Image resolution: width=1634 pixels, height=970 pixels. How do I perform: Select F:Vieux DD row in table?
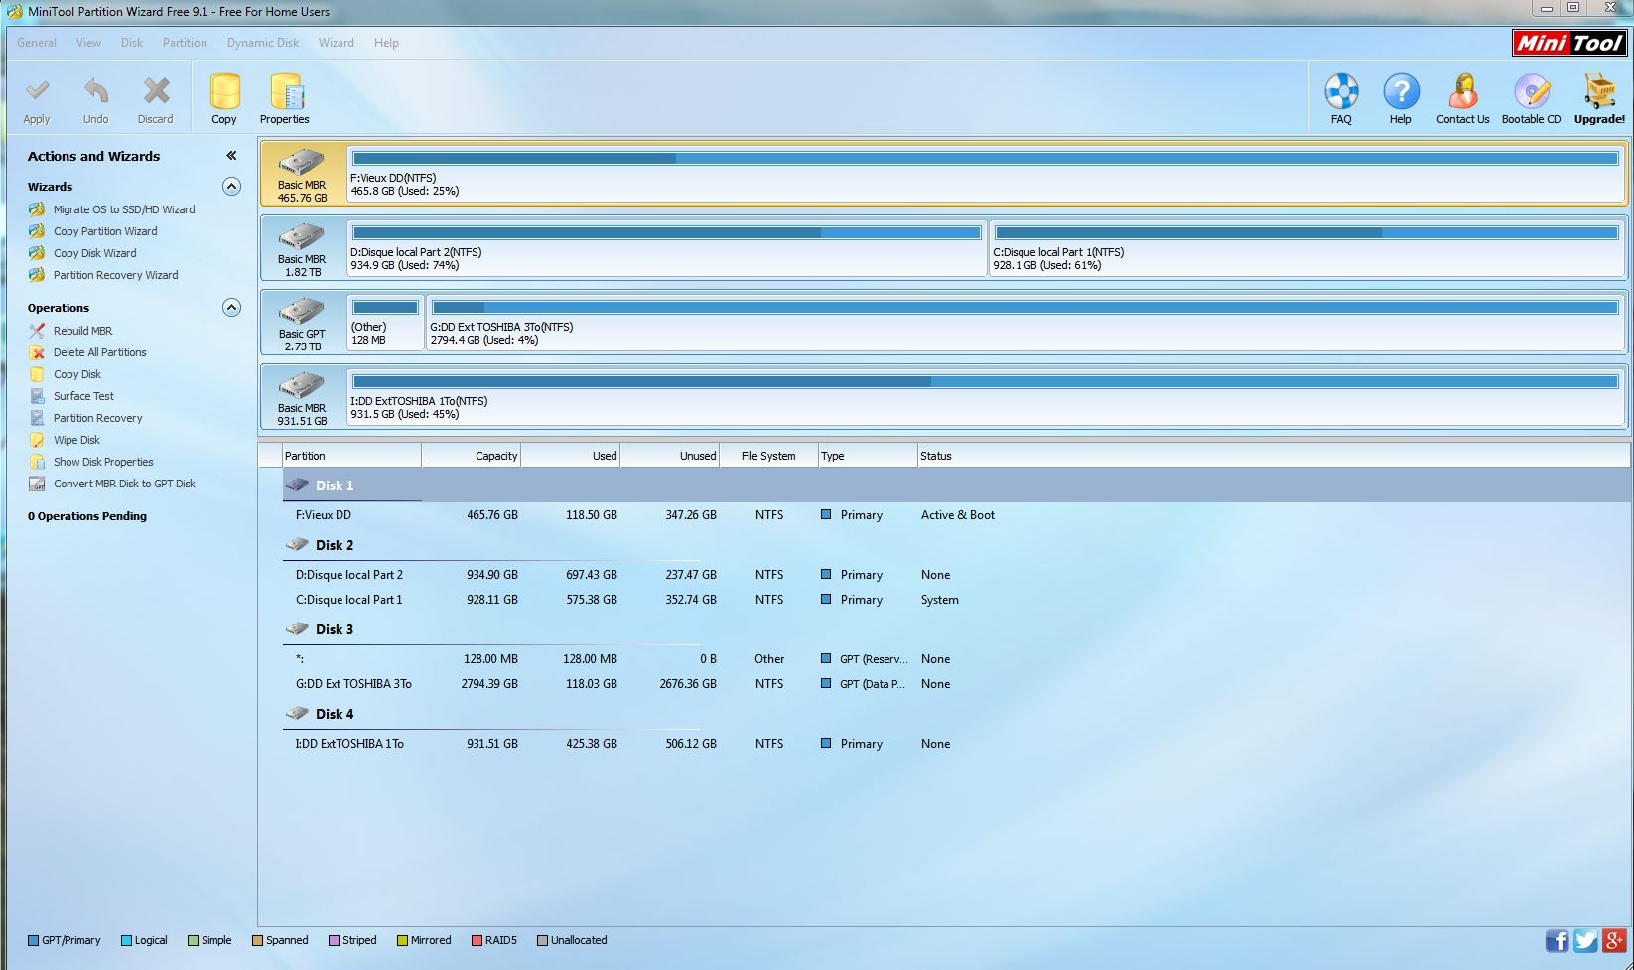point(957,515)
